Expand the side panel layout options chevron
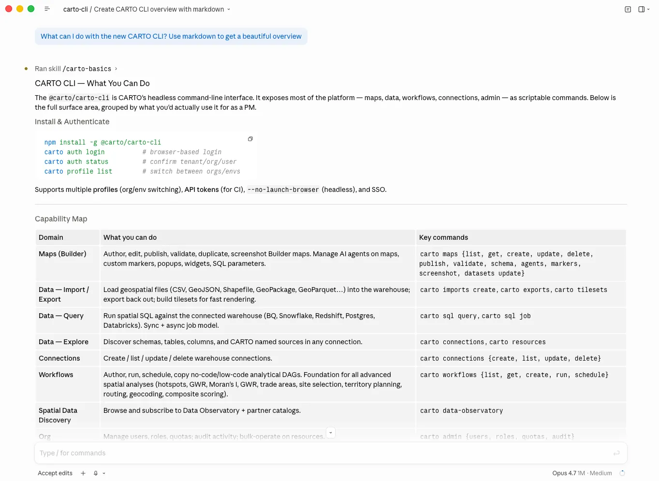Viewport: 659px width, 481px height. 648,9
